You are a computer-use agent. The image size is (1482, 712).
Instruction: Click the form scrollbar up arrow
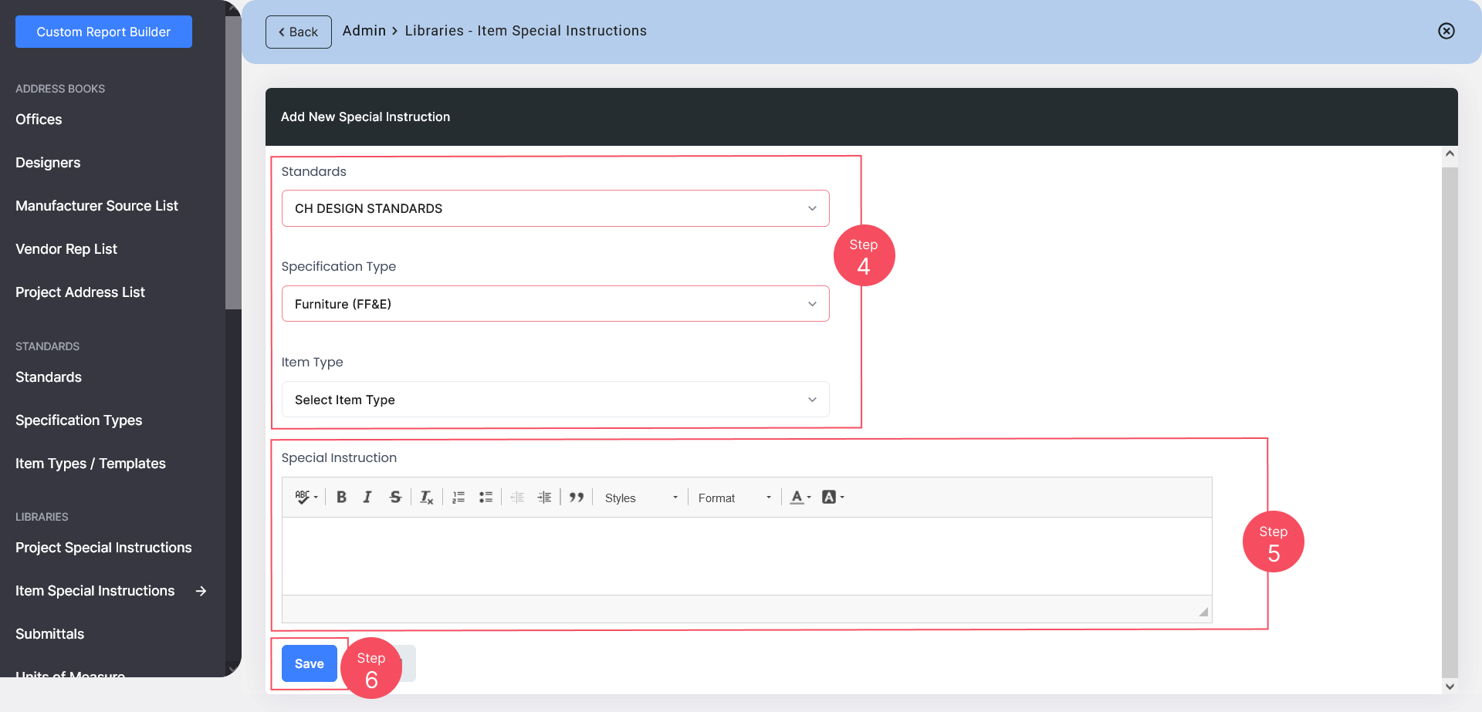tap(1450, 154)
